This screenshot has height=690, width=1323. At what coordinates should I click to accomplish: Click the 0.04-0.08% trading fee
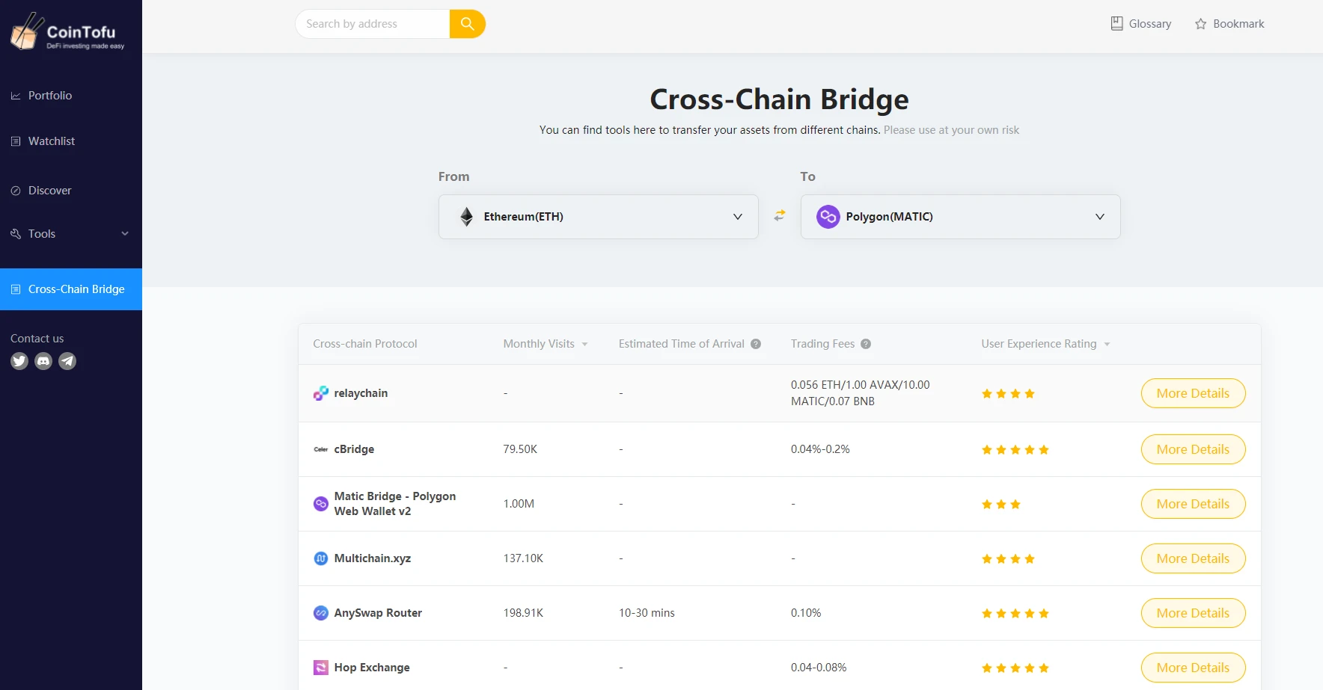(819, 668)
